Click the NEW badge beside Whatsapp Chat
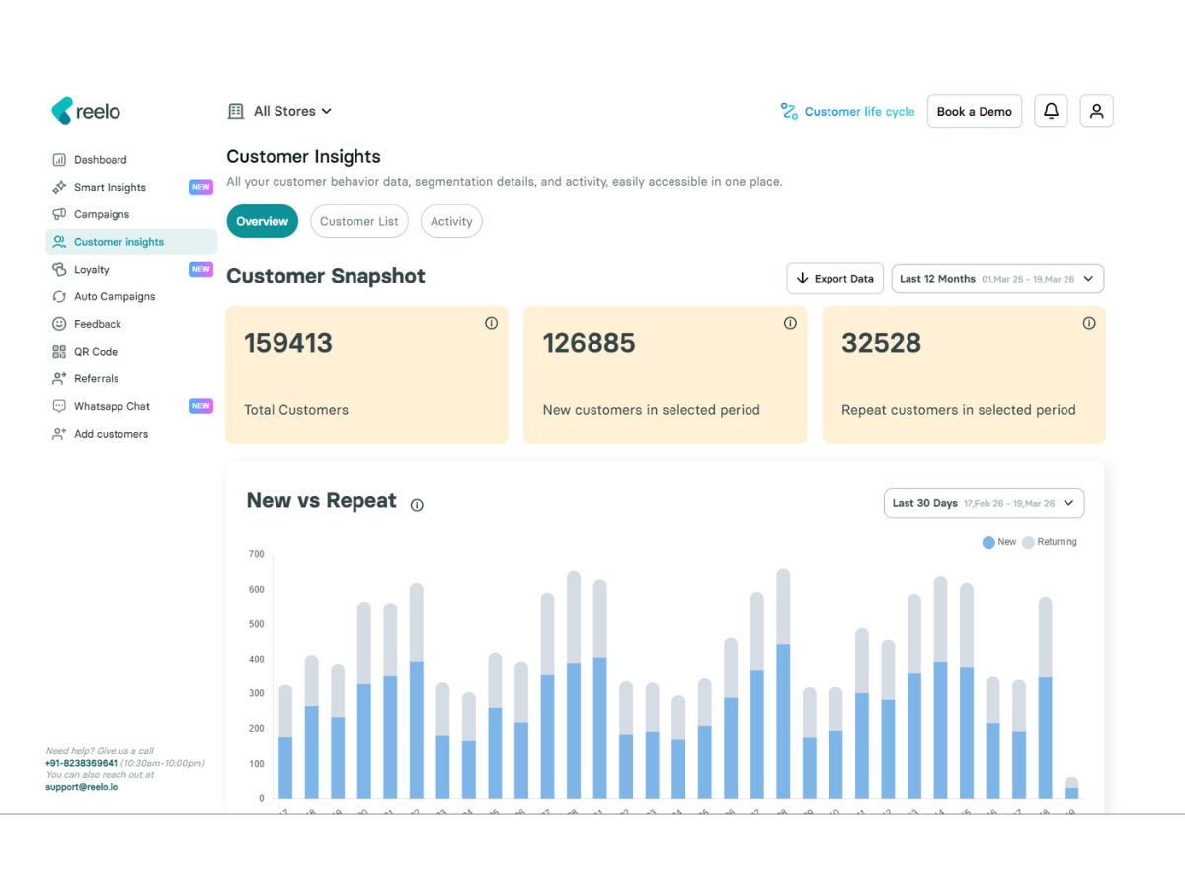The image size is (1185, 889). 200,406
